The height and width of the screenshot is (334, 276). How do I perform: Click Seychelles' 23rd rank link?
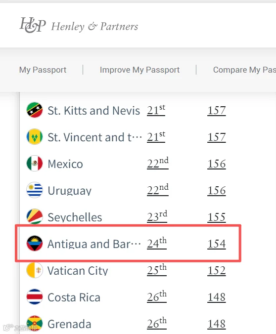[157, 216]
